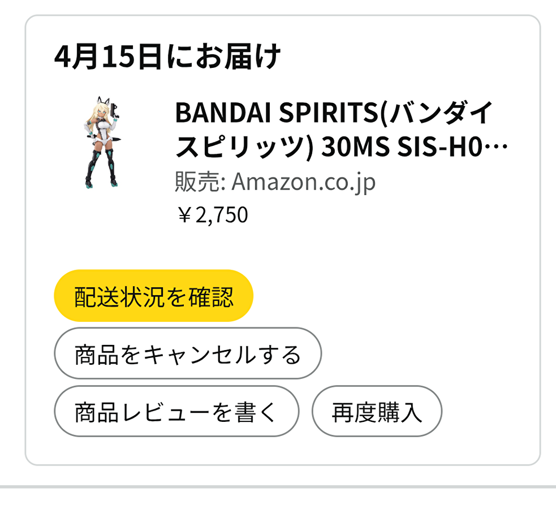Open the BANDAI figure product thumbnail
Viewport: 556px width, 505px height.
[x=102, y=142]
